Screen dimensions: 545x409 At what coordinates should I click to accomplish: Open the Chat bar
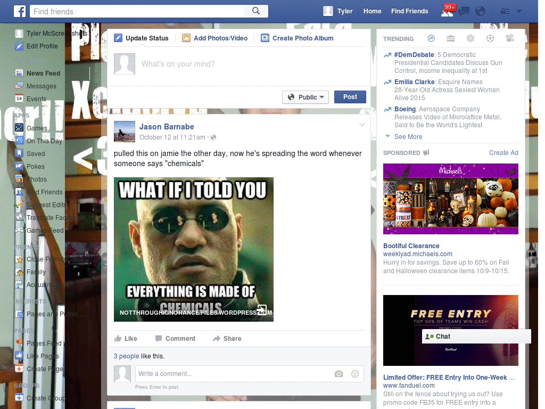tap(476, 337)
